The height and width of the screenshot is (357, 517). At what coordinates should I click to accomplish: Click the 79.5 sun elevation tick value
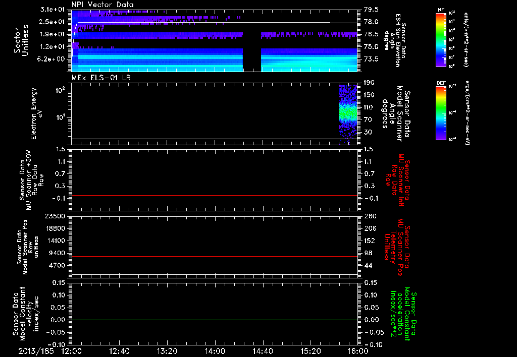[x=371, y=10]
